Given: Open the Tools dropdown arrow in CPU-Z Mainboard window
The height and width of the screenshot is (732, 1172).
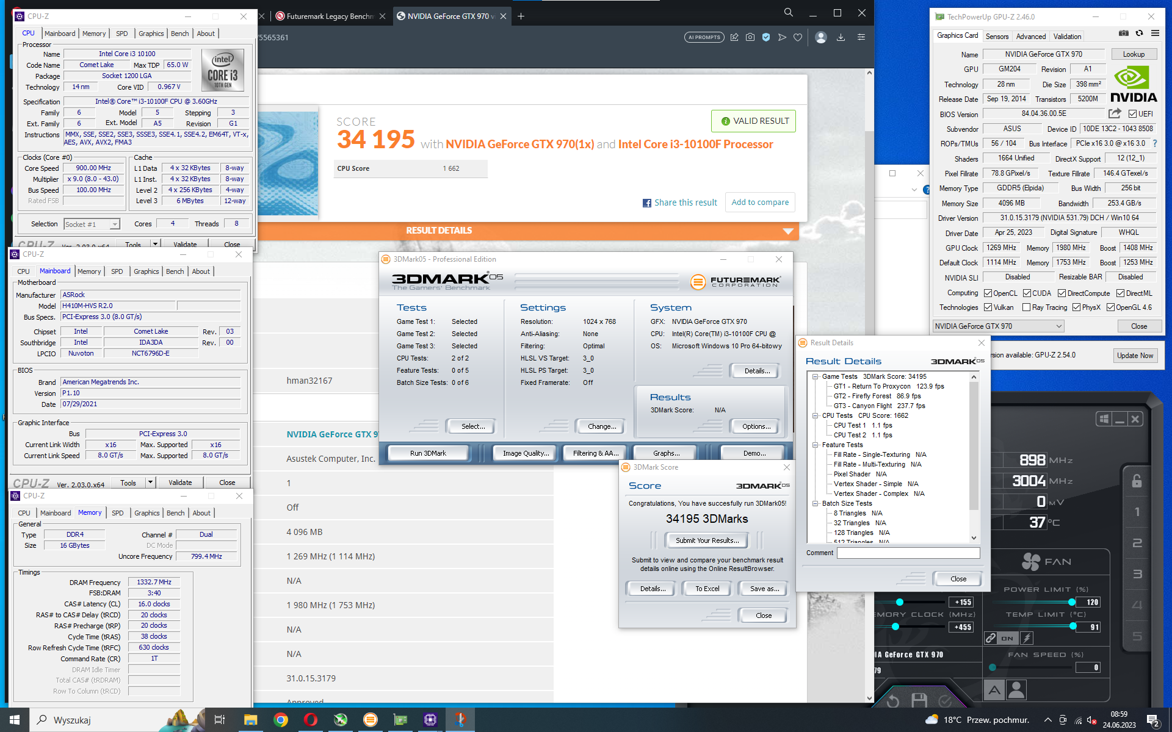Looking at the screenshot, I should click(x=150, y=483).
